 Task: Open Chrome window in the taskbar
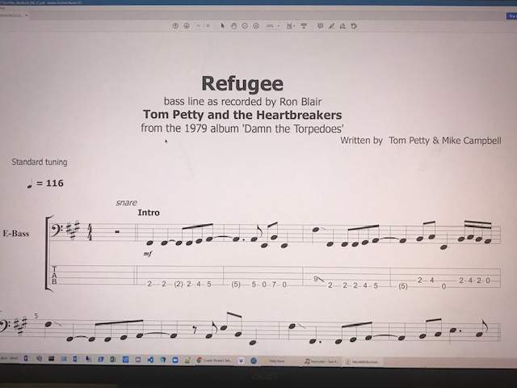pos(213,361)
